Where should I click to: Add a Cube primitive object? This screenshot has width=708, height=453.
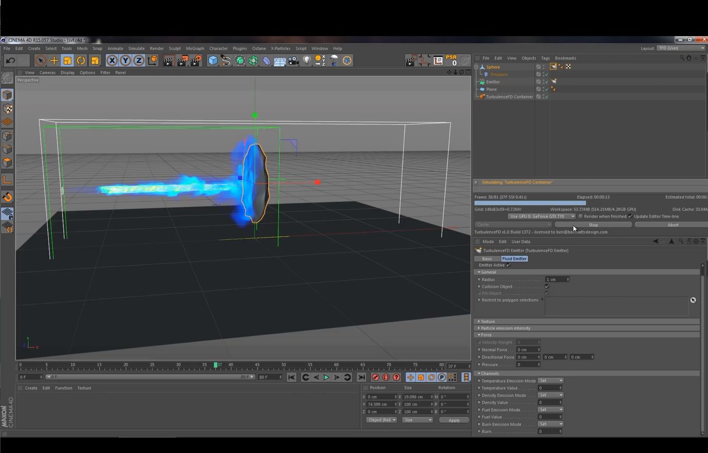213,60
